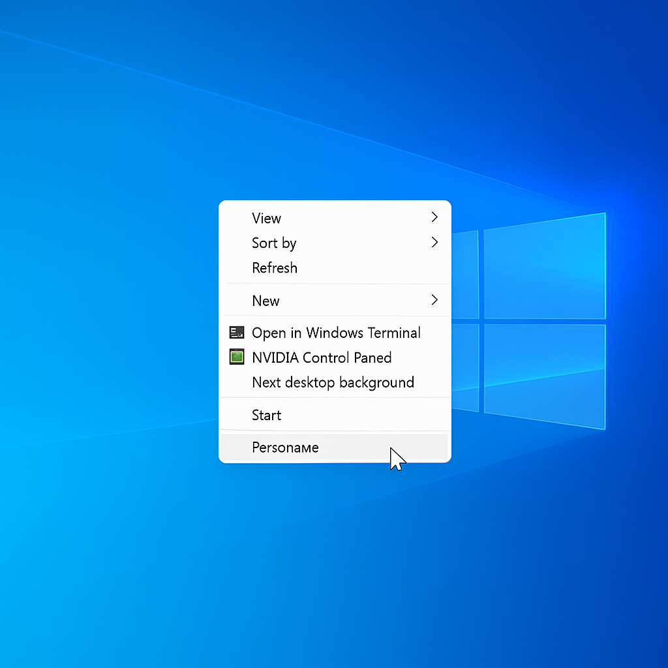Open the New submenu
Screen dimensions: 668x668
335,301
